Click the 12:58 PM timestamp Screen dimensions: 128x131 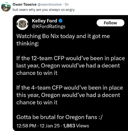pyautogui.click(x=26, y=126)
